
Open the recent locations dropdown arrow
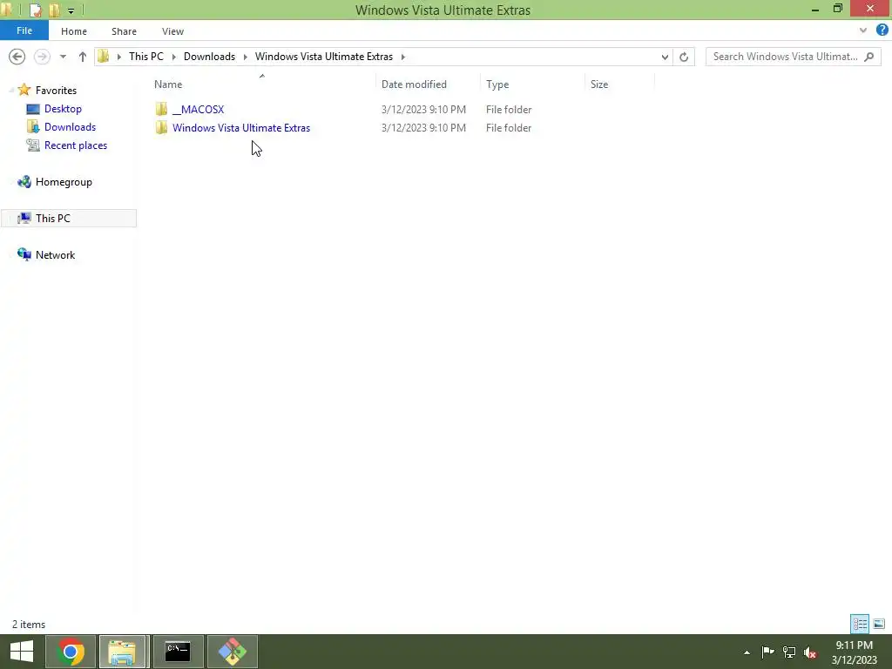[63, 57]
